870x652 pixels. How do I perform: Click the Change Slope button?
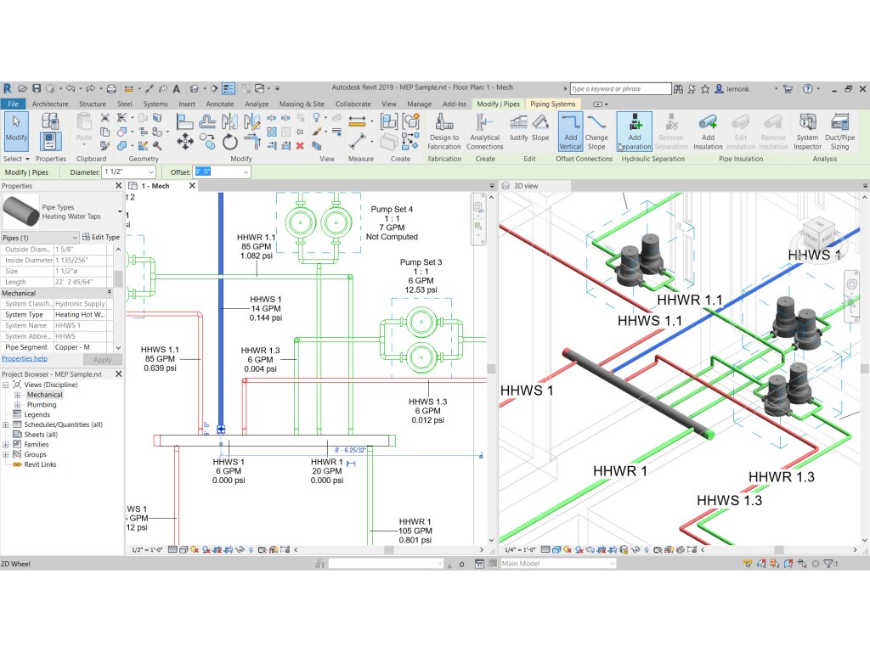596,132
